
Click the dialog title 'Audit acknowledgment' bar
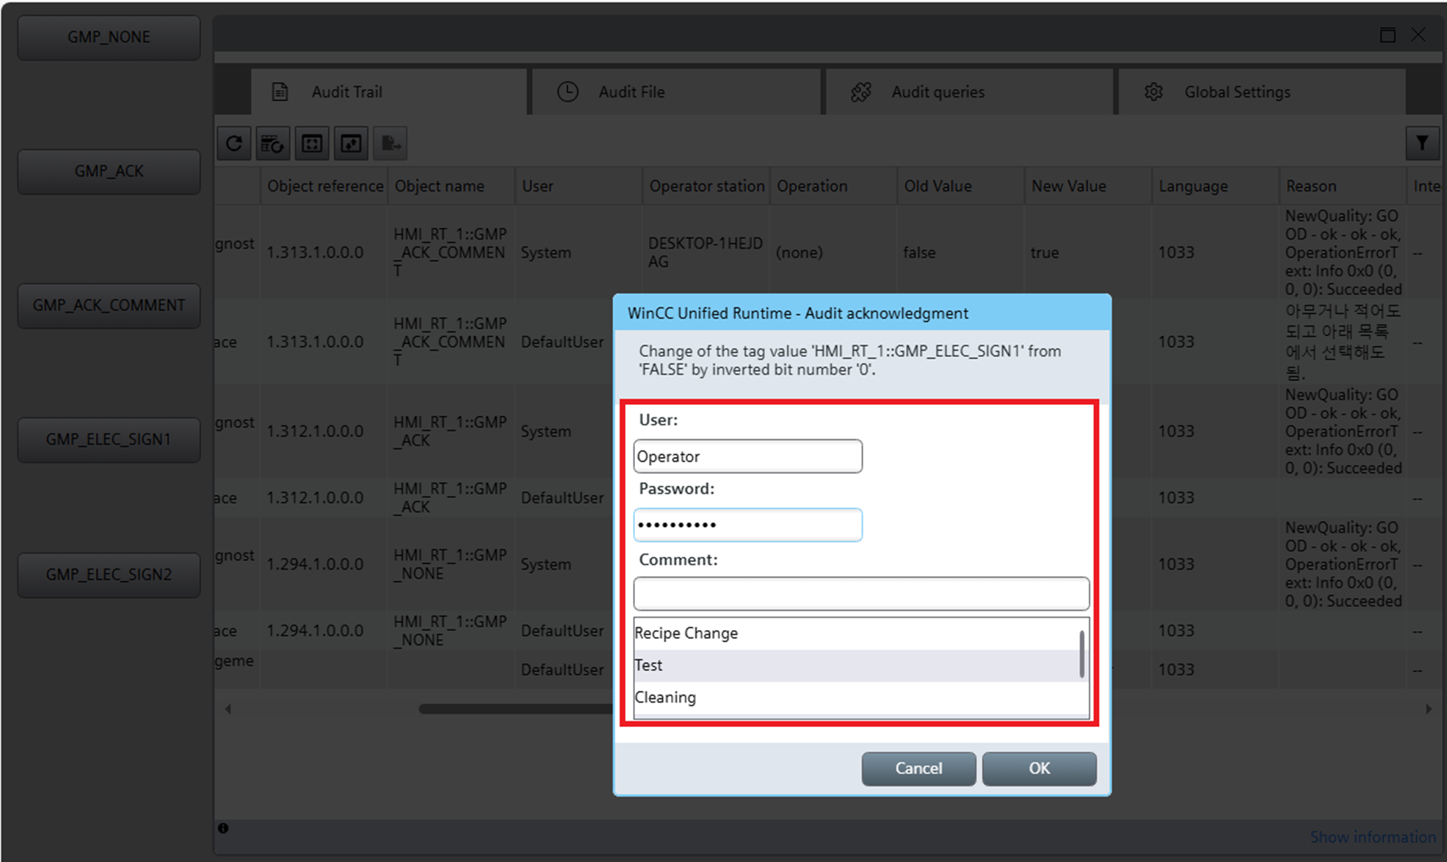(x=862, y=313)
